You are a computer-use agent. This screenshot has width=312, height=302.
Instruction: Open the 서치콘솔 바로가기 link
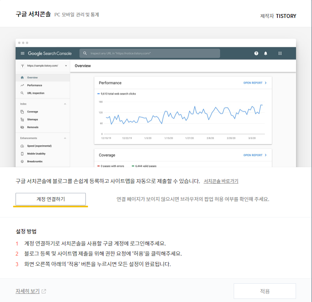[x=221, y=181]
